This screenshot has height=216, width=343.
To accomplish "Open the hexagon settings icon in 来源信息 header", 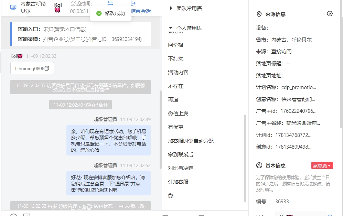I will click(330, 14).
